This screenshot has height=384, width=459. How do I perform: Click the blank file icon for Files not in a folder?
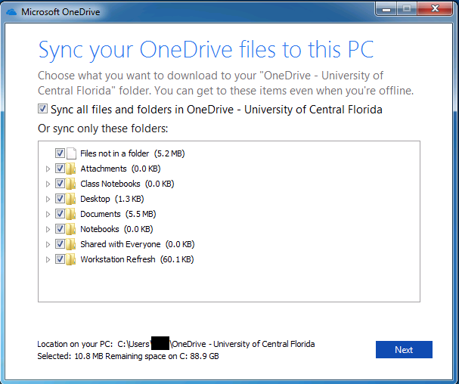pos(71,153)
